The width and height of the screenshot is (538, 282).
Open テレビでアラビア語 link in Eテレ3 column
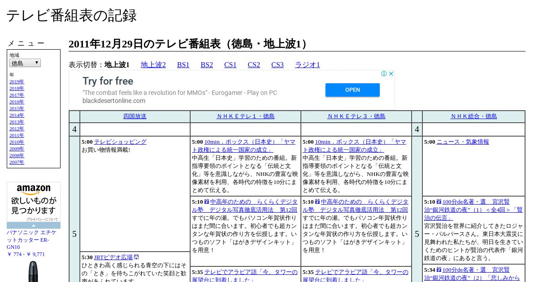(x=356, y=276)
